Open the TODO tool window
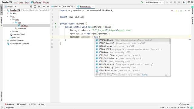Viewport: 194px width, 109px height. click(32, 104)
